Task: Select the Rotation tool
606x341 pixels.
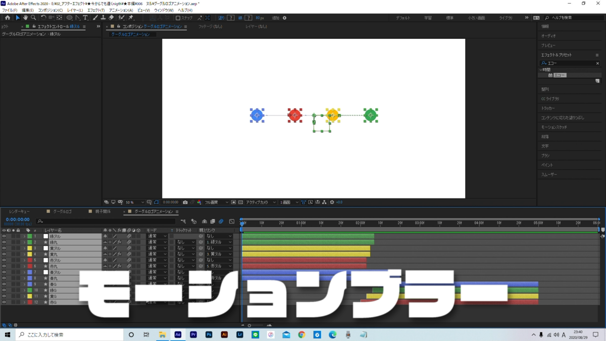Action: tap(43, 18)
